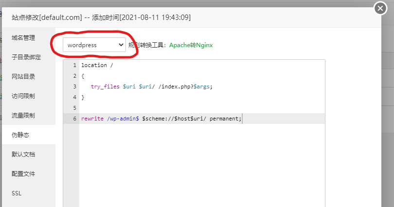Switch to the 子目录绑定 tab
The width and height of the screenshot is (394, 207).
click(x=29, y=57)
